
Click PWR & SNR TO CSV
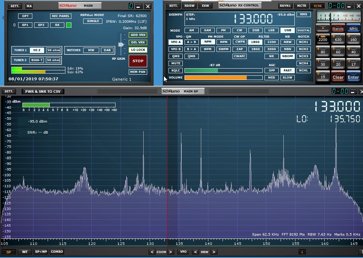pos(43,91)
